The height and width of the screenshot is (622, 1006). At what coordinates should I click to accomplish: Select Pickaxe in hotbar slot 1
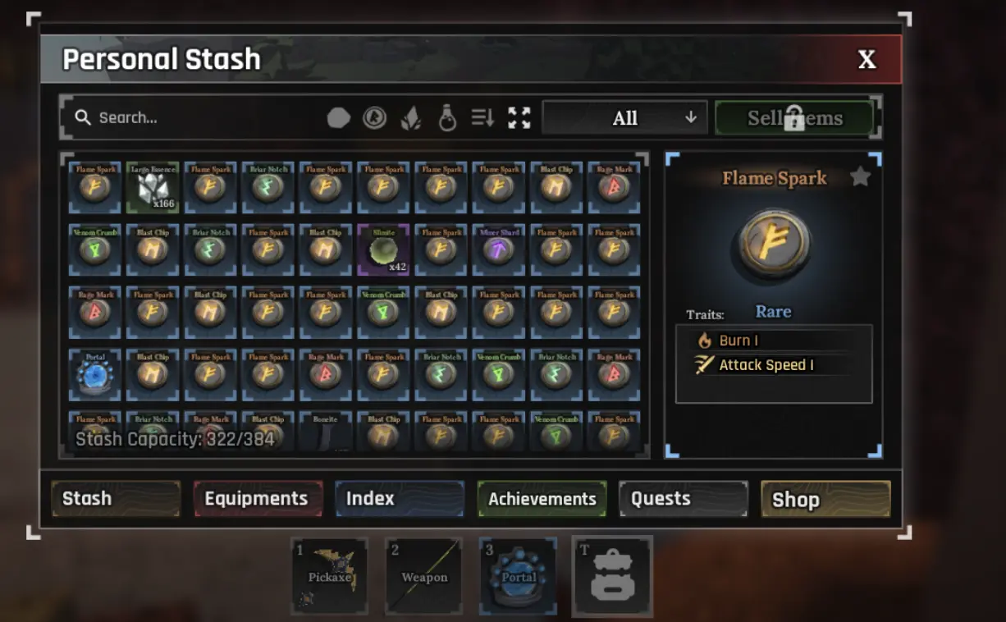pos(330,576)
